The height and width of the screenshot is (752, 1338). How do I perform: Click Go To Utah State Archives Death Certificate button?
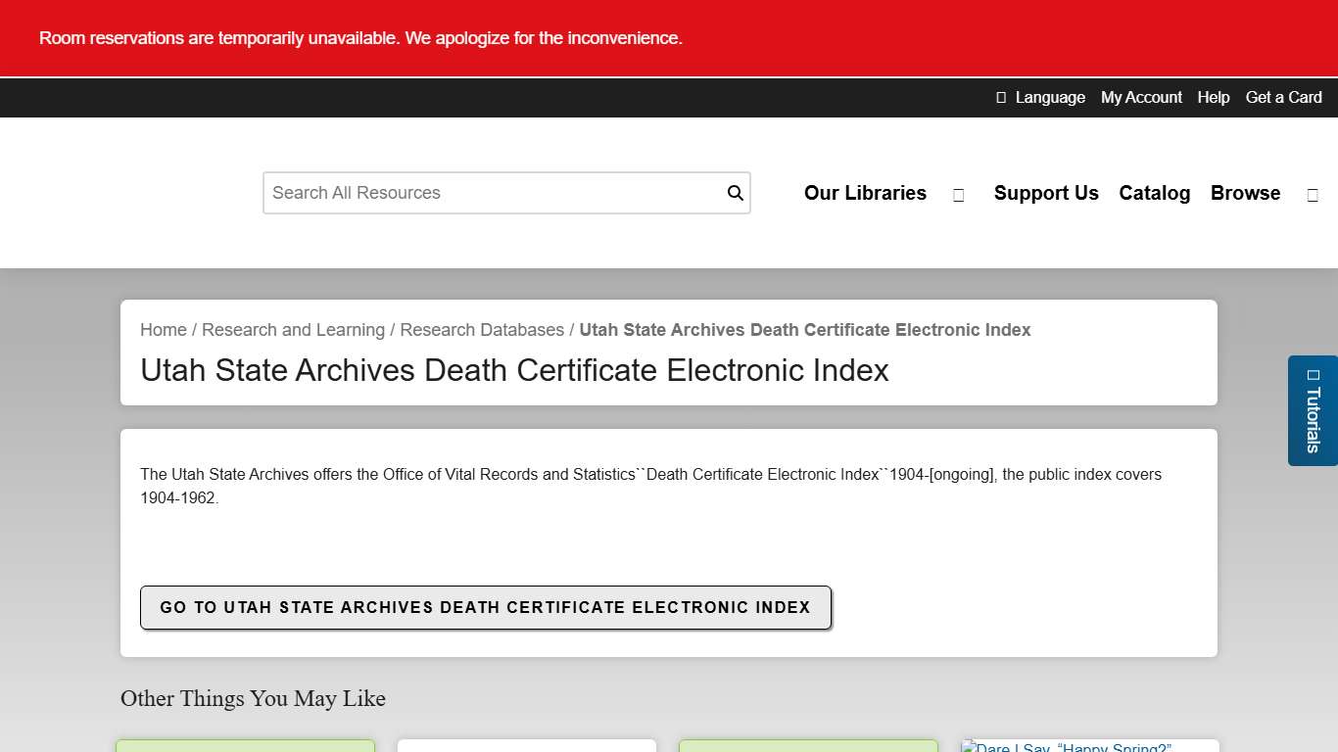(x=485, y=607)
